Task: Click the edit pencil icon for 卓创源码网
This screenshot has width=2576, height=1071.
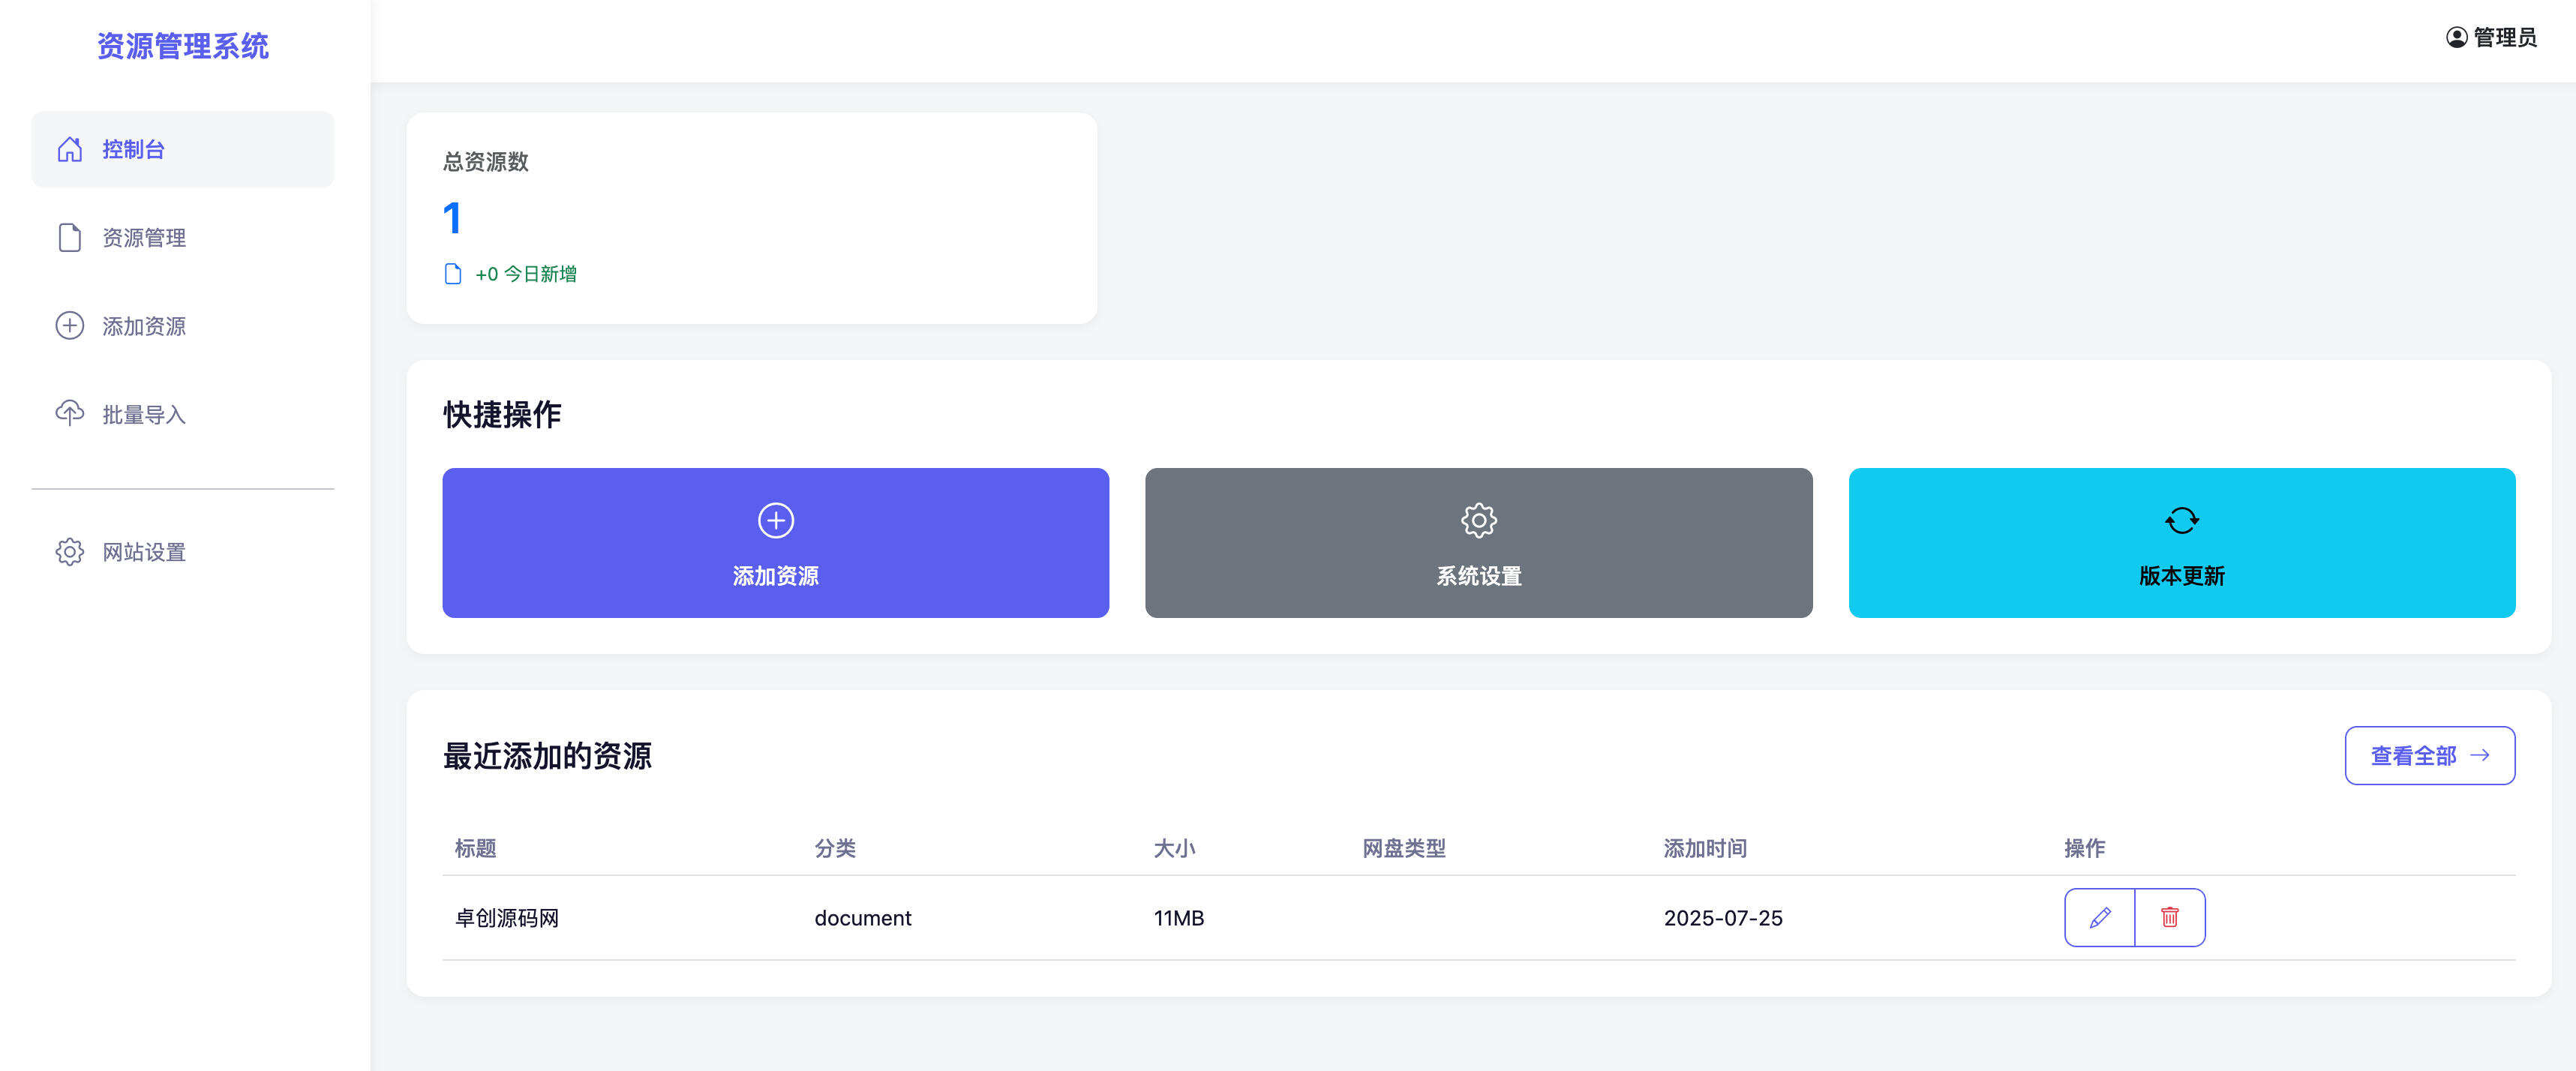Action: [x=2099, y=917]
